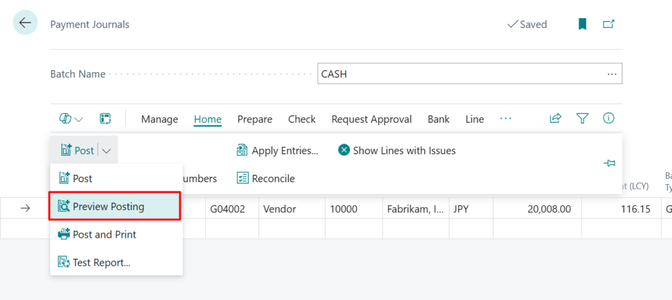Select Preview Posting from menu
The image size is (672, 300).
click(108, 206)
